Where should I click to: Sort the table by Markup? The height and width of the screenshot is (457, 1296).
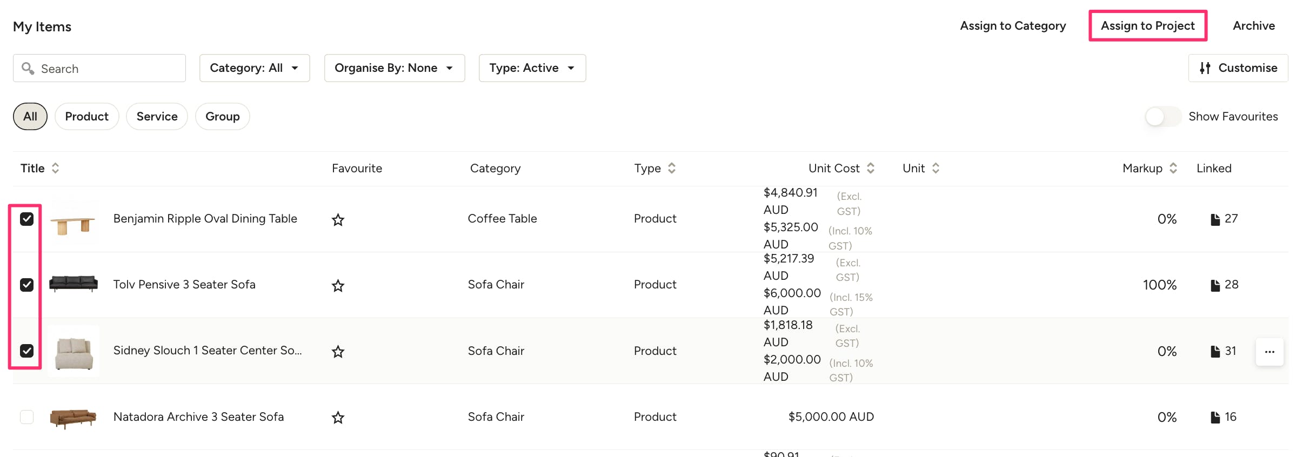pyautogui.click(x=1173, y=169)
